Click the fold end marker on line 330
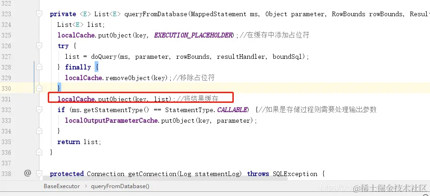 click(39, 88)
